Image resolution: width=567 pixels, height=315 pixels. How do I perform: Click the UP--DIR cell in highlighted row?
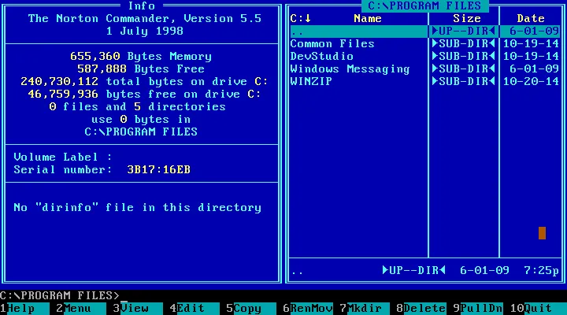tap(464, 31)
